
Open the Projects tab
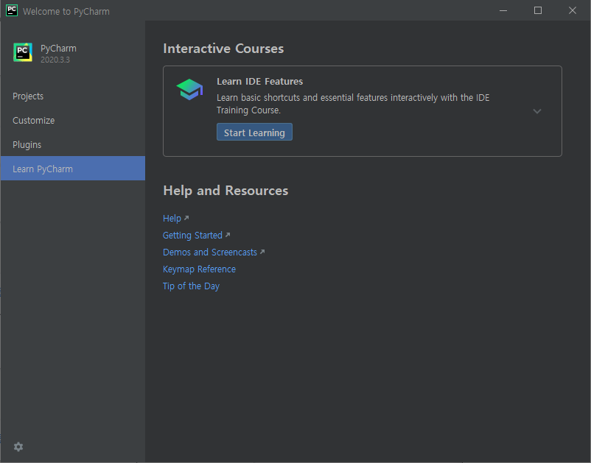(x=73, y=96)
